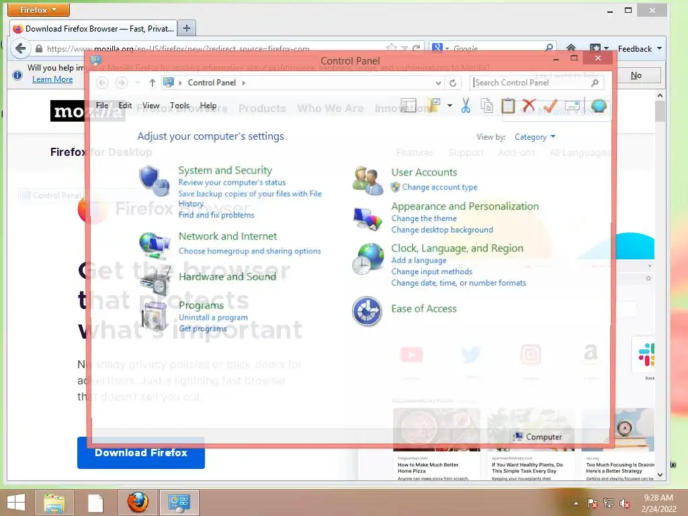
Task: Click the Firefox taskbar icon
Action: point(138,502)
